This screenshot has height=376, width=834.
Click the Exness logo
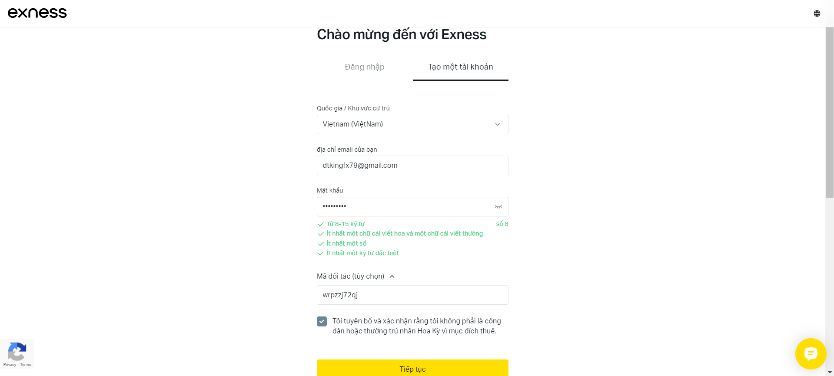pos(37,13)
